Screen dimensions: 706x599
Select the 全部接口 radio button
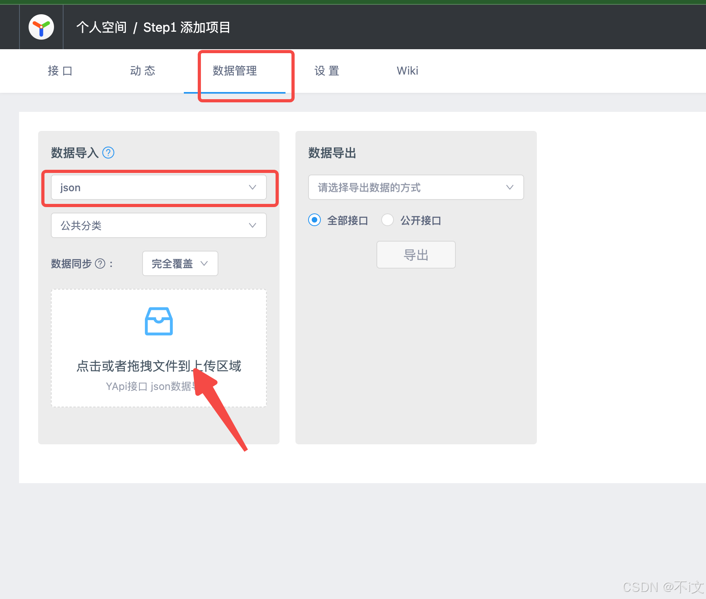(x=314, y=220)
